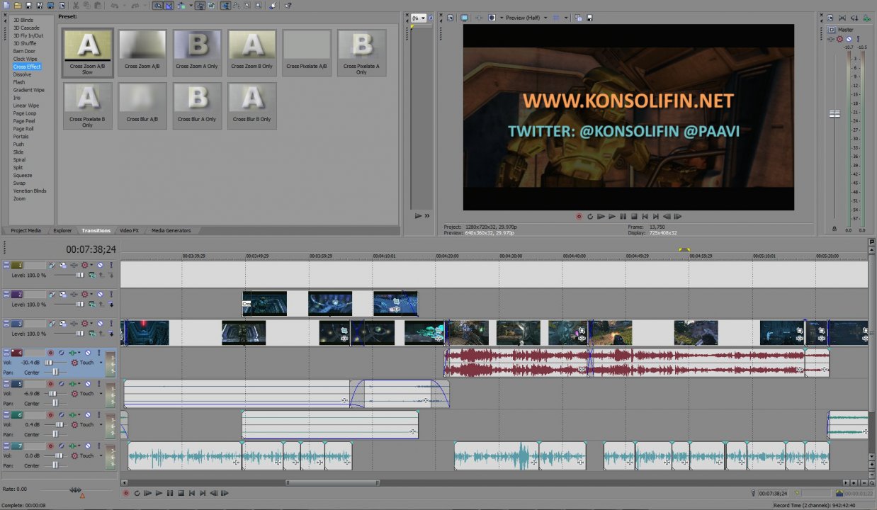
Task: Select the Zoom Edit magnifier tool
Action: [x=259, y=6]
